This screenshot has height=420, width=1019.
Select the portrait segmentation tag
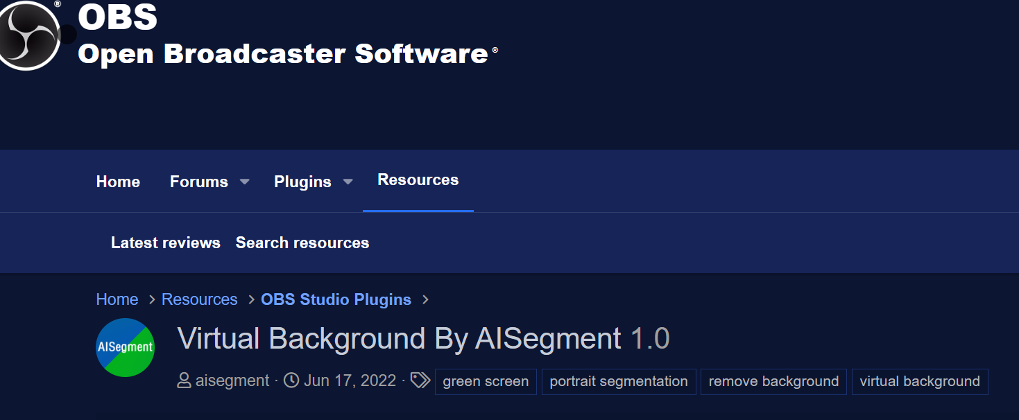[619, 381]
